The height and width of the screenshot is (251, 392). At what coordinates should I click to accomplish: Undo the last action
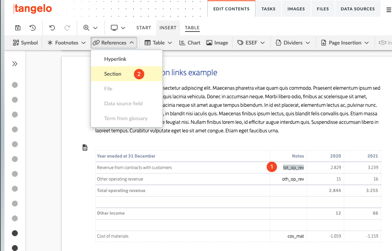pos(52,28)
